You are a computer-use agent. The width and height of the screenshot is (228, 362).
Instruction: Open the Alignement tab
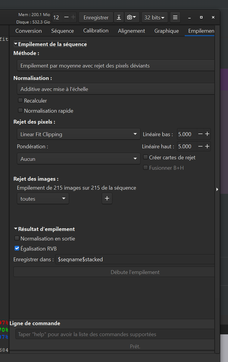coord(131,31)
